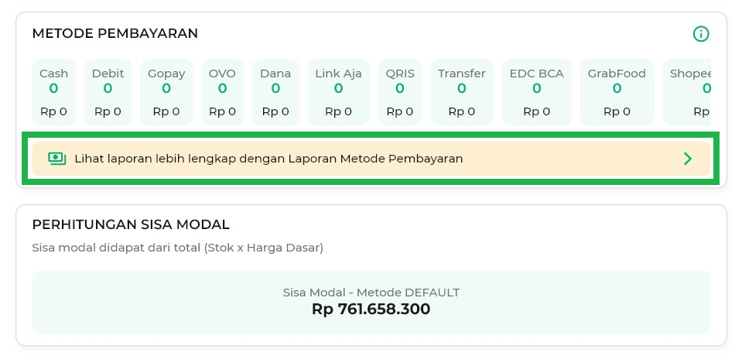Select the Debit payment card

point(108,92)
